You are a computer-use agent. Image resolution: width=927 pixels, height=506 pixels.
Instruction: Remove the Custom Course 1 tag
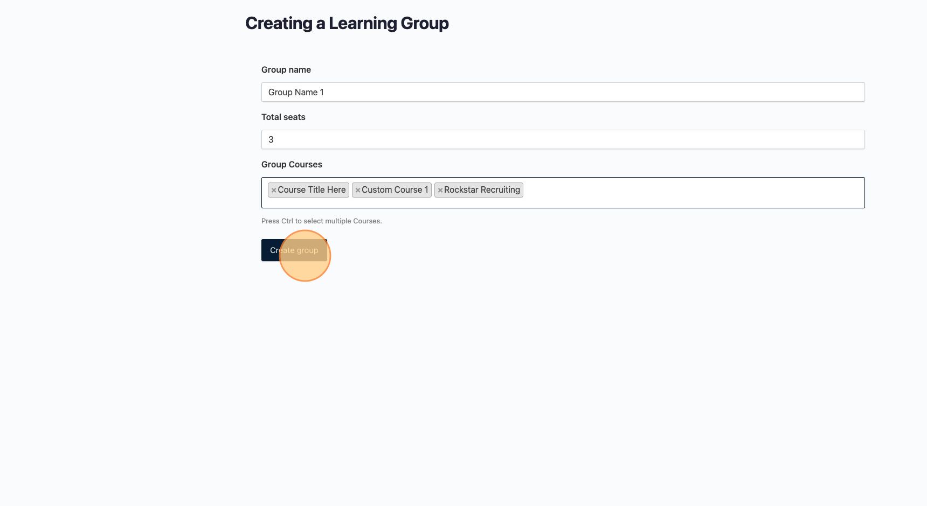click(x=358, y=190)
